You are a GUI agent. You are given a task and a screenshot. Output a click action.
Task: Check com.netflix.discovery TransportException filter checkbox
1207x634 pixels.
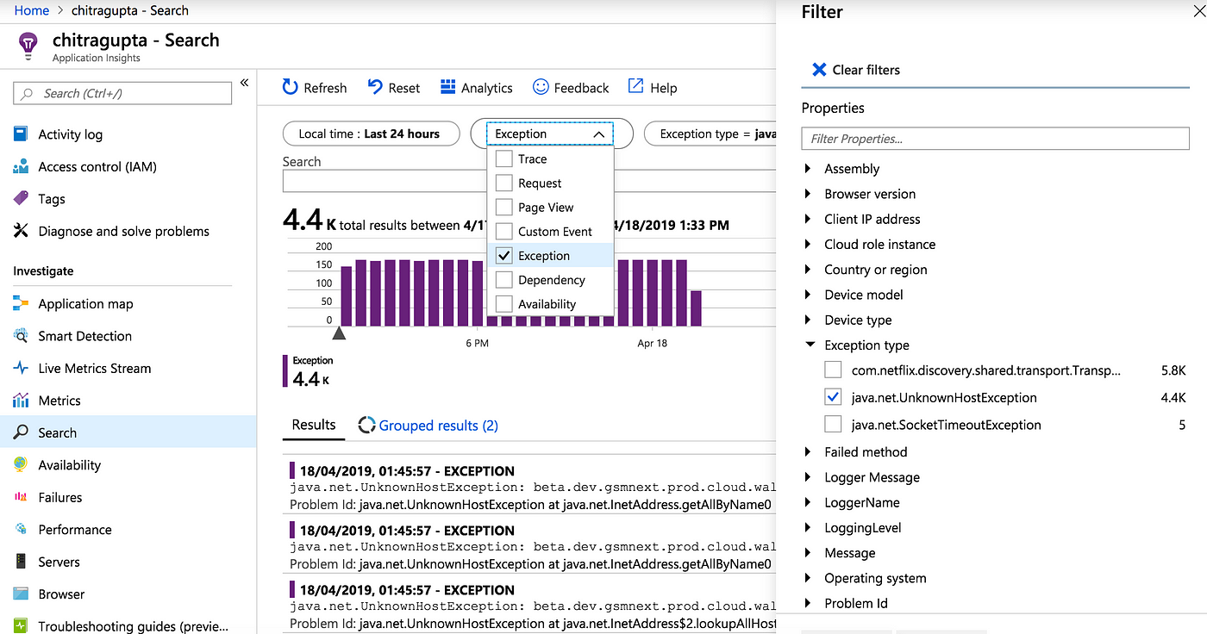point(833,370)
